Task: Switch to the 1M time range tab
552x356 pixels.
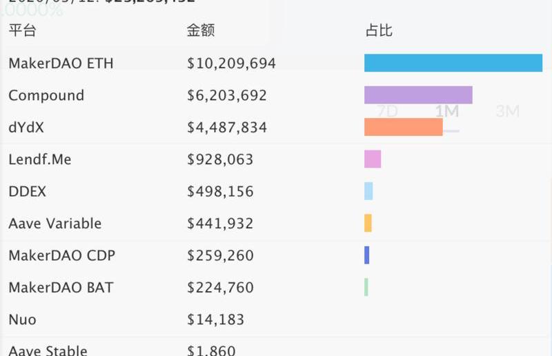Action: 447,111
